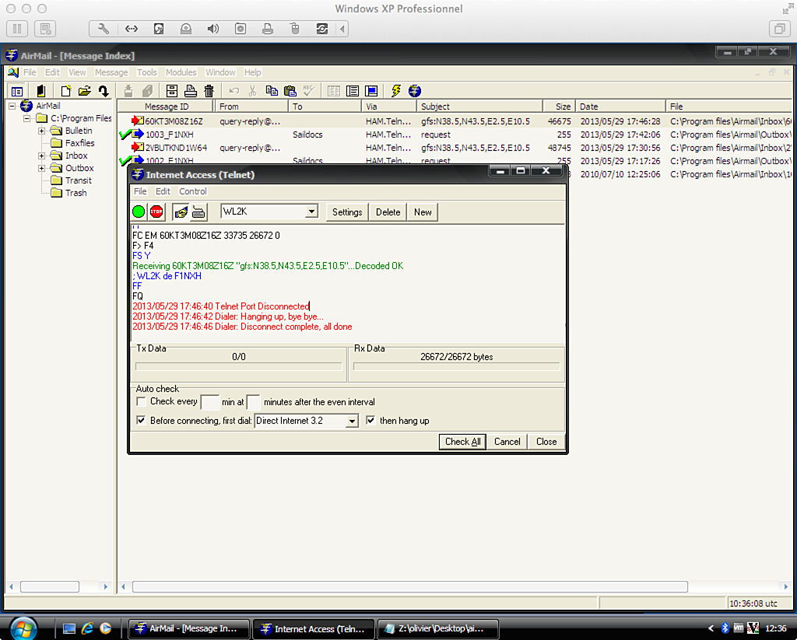Click the Cancel button
This screenshot has height=640, width=797.
pos(507,442)
